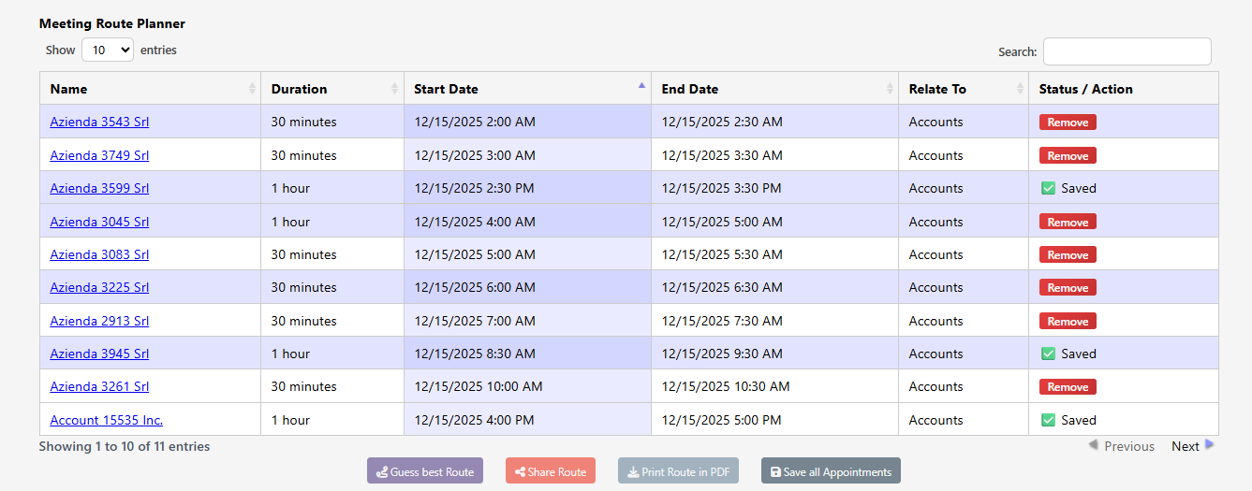Screen dimensions: 1252x491
Task: Select the 12/15/2025 2:30 PM start date cell
Action: coord(527,188)
